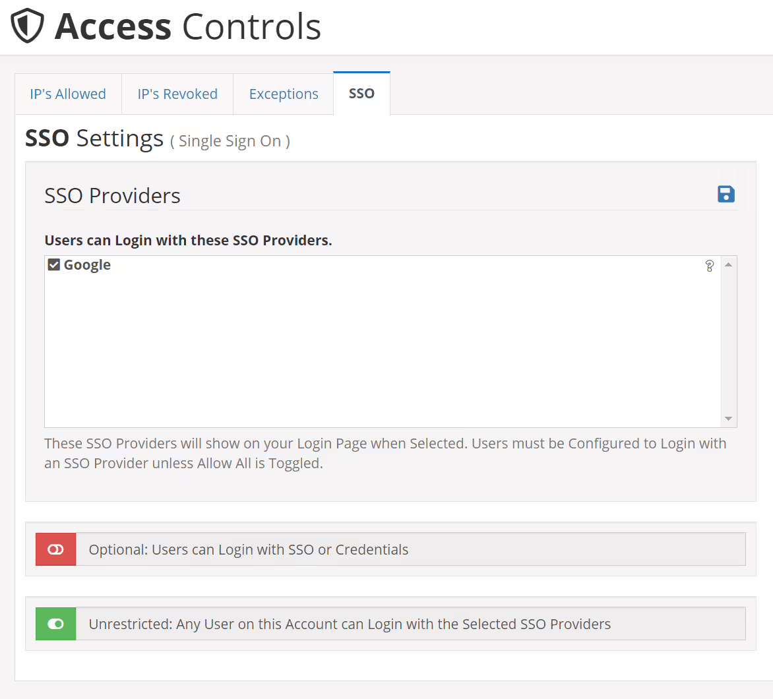
Task: Go to the Exceptions tab
Action: point(284,94)
